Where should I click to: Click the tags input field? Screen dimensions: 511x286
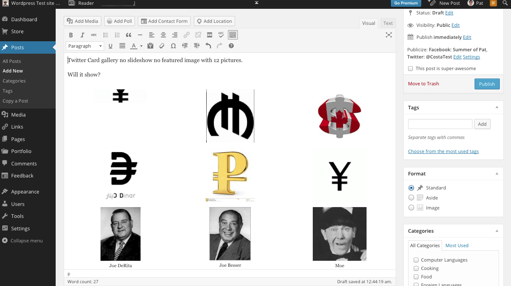click(440, 124)
